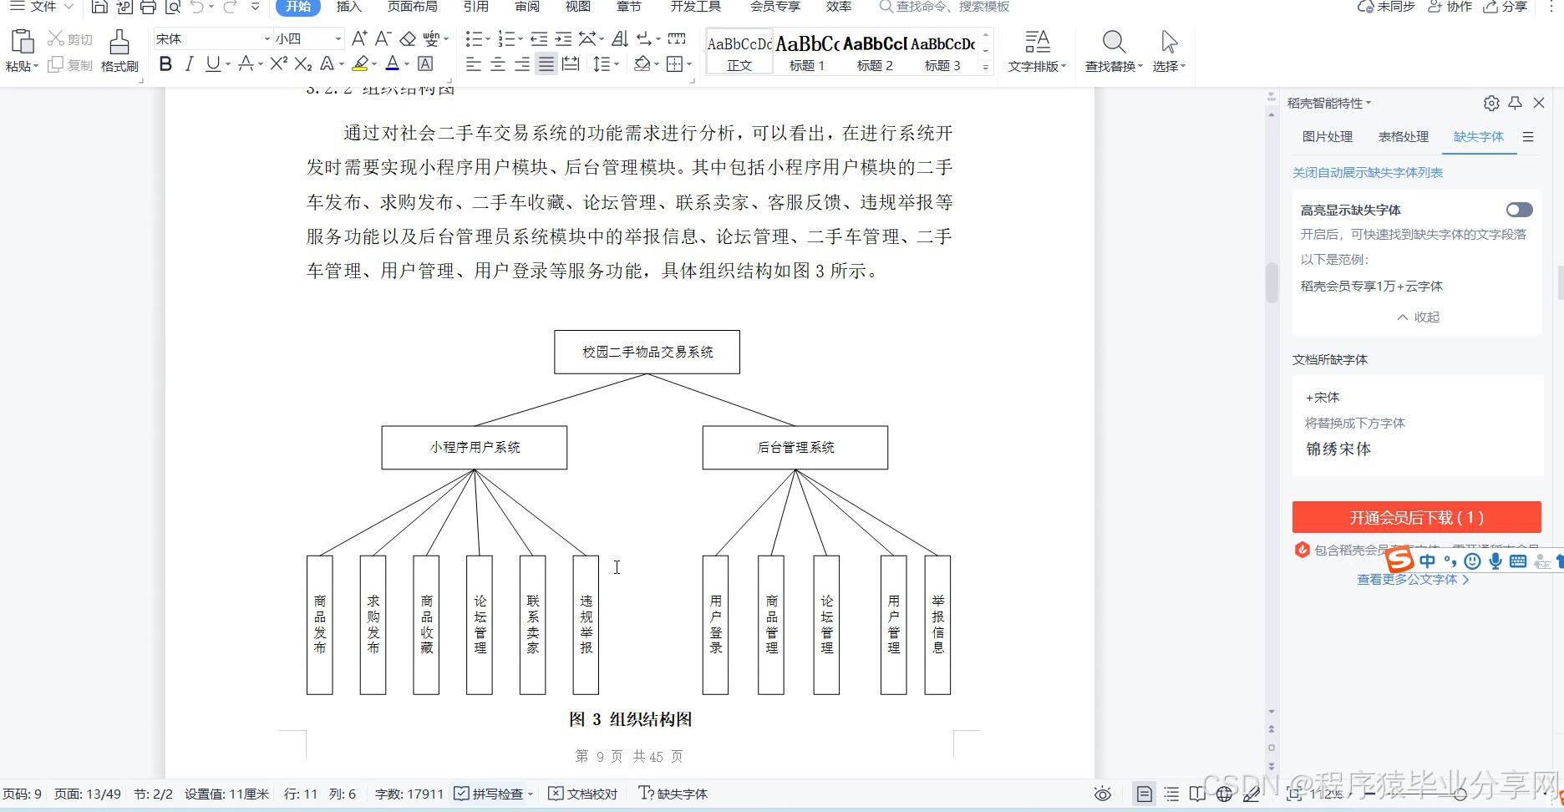
Task: Open the 引用 ribbon tab
Action: 476,7
